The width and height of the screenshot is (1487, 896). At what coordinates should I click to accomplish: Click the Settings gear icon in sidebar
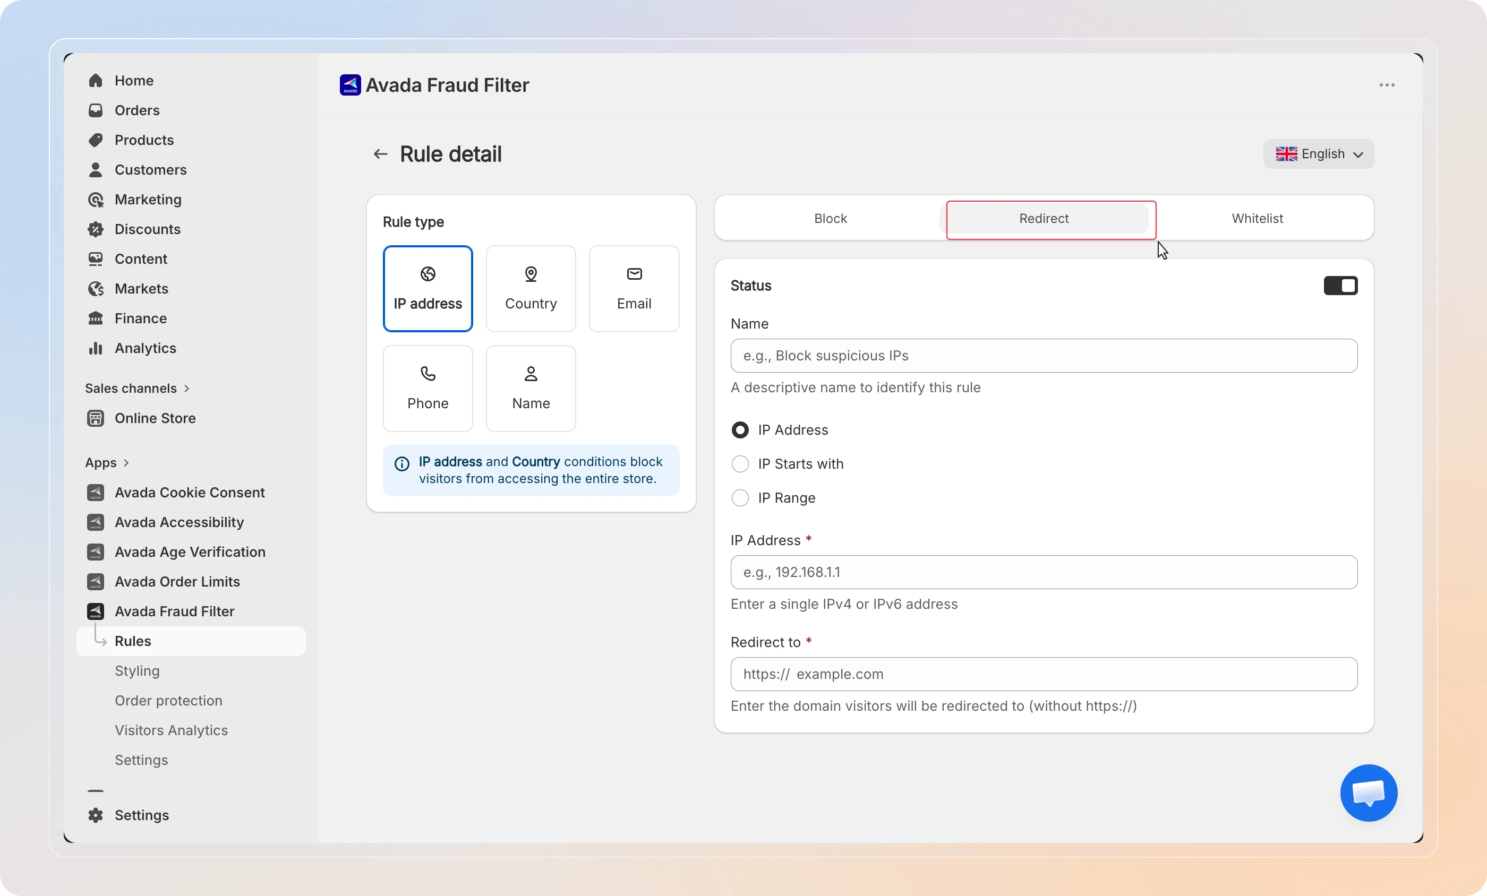click(96, 815)
